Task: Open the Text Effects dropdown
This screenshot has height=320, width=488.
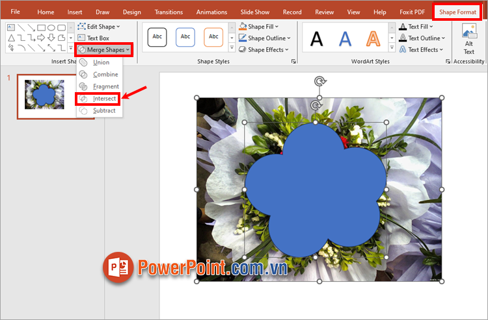Action: point(421,50)
